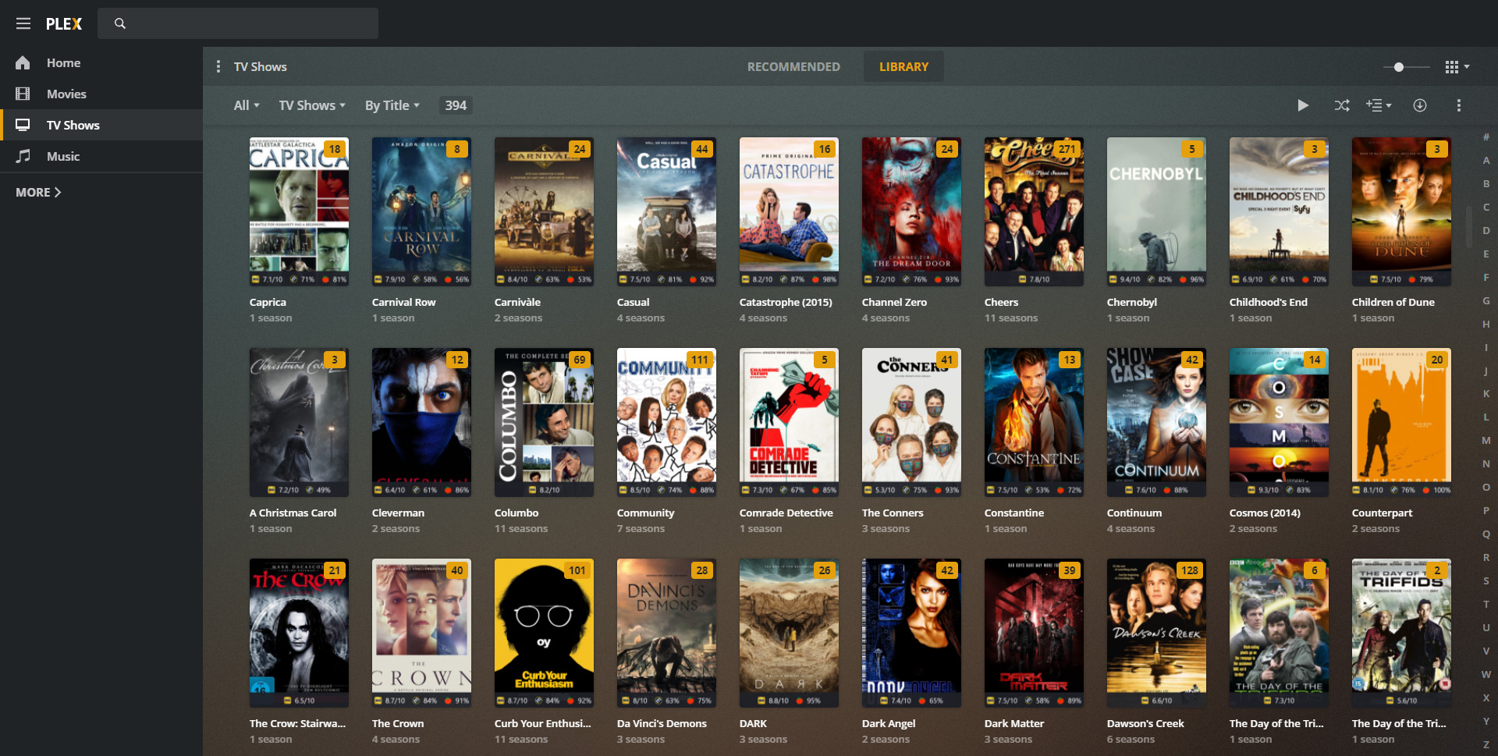The width and height of the screenshot is (1498, 756).
Task: Open the Add to playlist icon
Action: click(x=1378, y=105)
